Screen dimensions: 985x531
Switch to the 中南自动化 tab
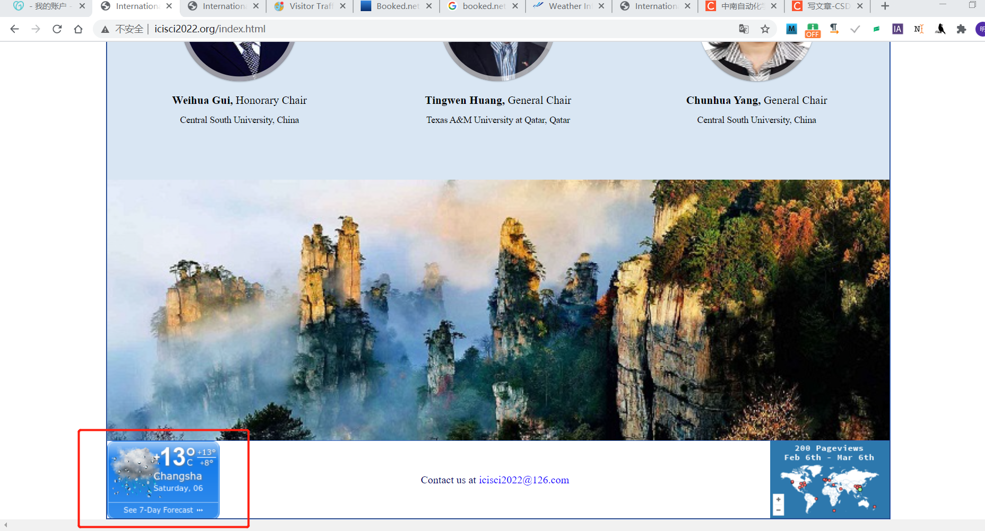[740, 6]
